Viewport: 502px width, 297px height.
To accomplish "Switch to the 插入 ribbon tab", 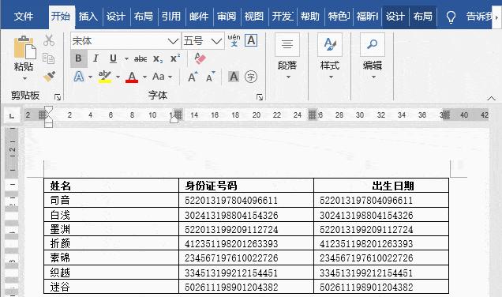I will (88, 16).
